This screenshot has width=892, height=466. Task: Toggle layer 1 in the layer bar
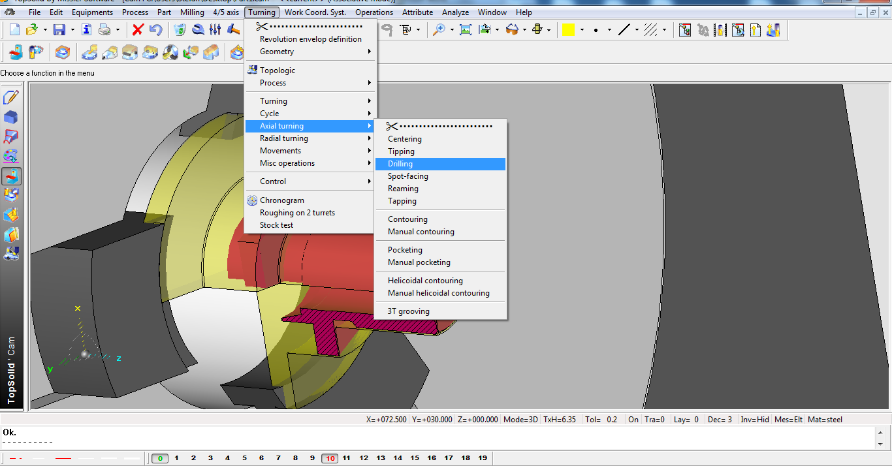177,458
